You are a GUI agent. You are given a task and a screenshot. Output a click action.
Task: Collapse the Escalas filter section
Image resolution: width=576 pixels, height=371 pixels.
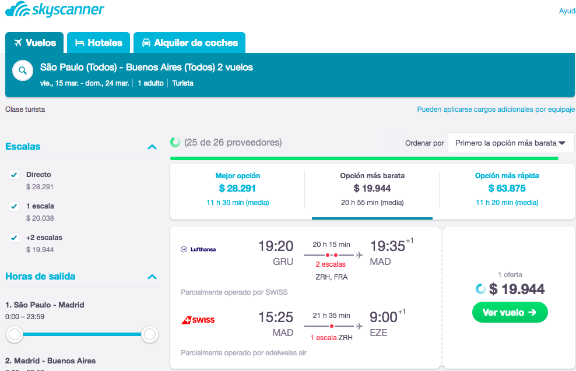[152, 147]
